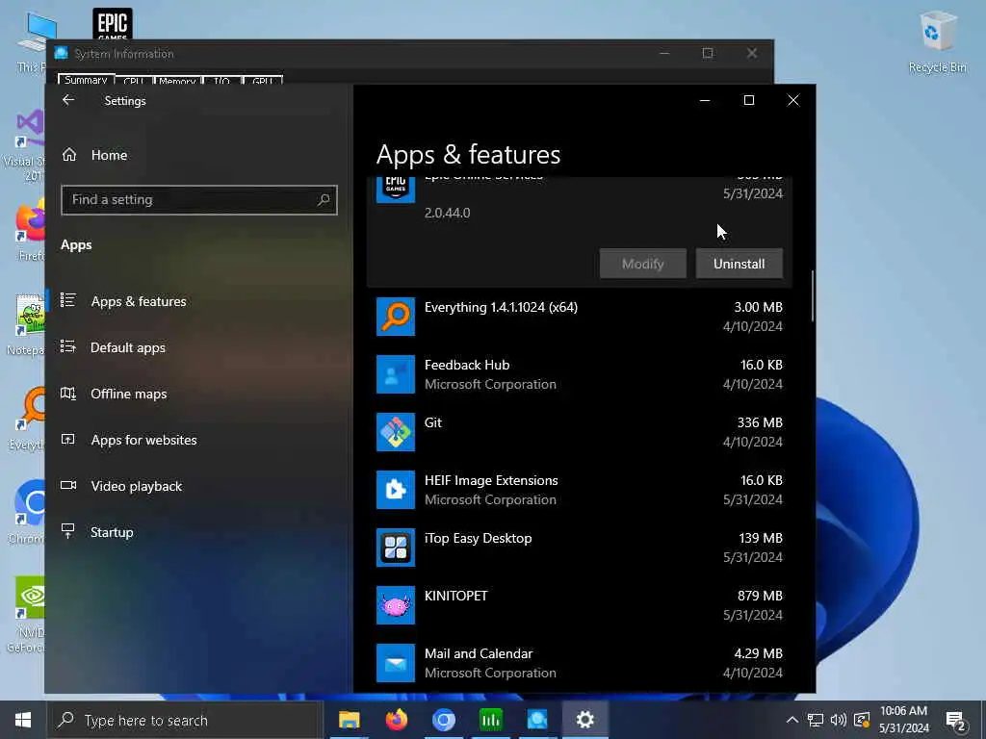Click Everything 1.4.1.1024 (x64) entry text
The width and height of the screenshot is (986, 739).
tap(501, 307)
